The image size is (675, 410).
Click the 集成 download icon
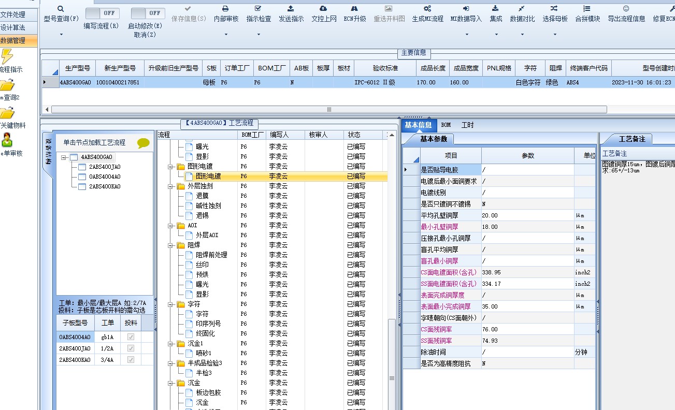click(x=496, y=8)
